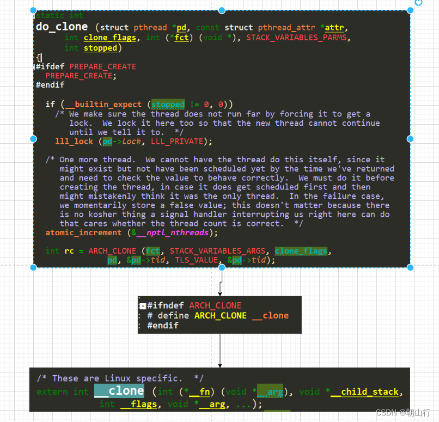Select the Linux specific __clone declaration block
Screen dimensions: 439x422
219,389
